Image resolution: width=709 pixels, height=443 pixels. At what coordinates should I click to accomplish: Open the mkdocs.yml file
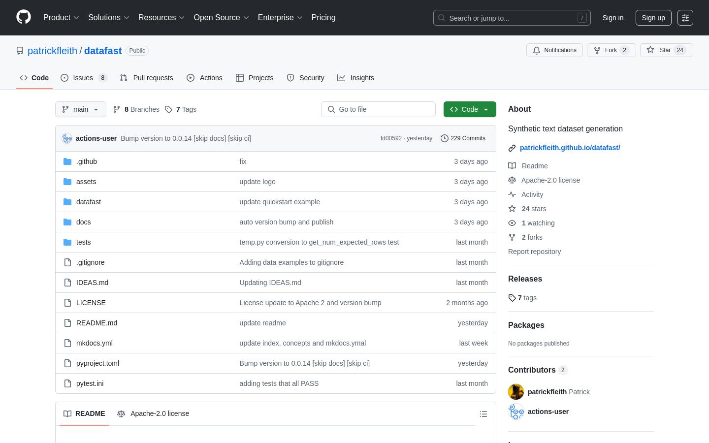[95, 343]
